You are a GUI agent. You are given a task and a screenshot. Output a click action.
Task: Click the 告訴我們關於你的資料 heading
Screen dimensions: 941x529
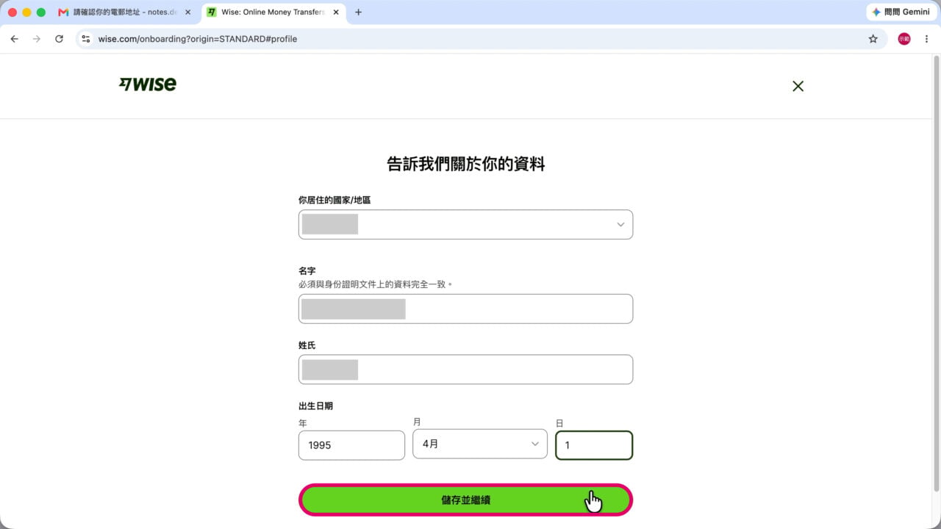click(465, 164)
